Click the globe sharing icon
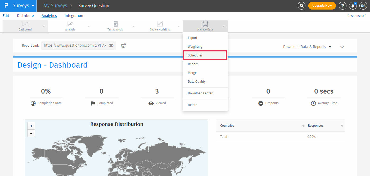Viewport: 370px width, 176px height. pos(123,46)
